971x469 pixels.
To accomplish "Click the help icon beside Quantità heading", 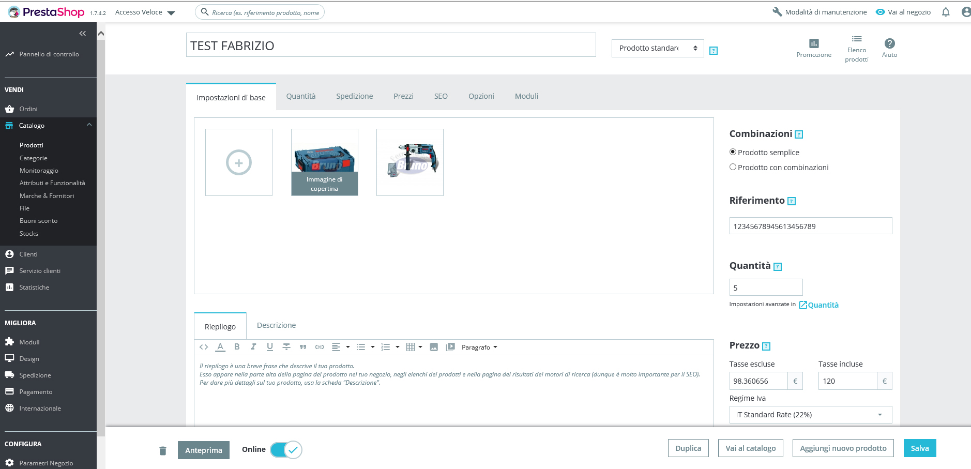I will pyautogui.click(x=778, y=267).
